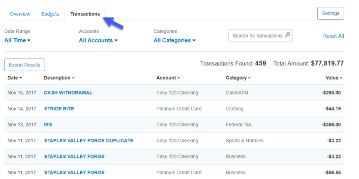
Task: Sort by the Value column header
Action: click(x=334, y=78)
